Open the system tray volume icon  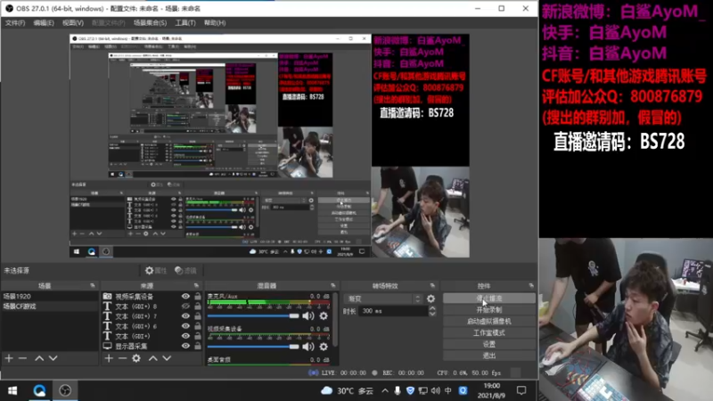pyautogui.click(x=436, y=390)
